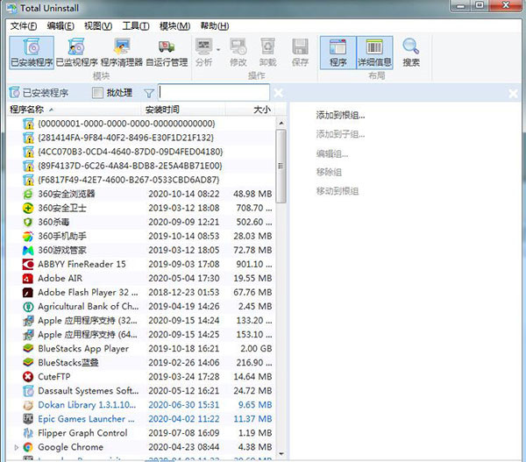The image size is (526, 462).
Task: Click scrollbar up arrow in program list
Action: coord(281,123)
